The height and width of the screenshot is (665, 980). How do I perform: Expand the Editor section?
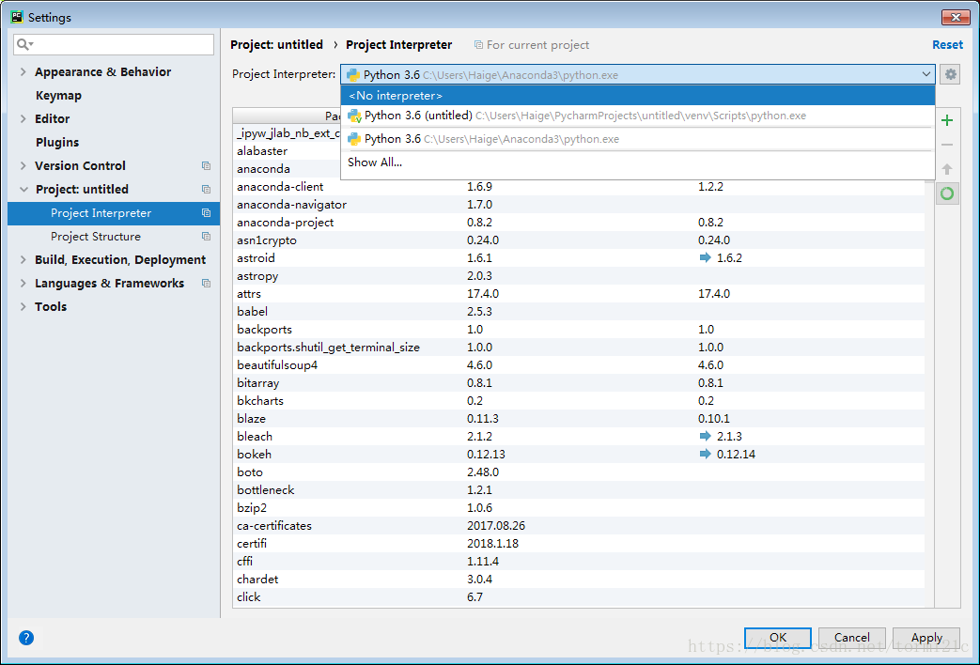(23, 118)
